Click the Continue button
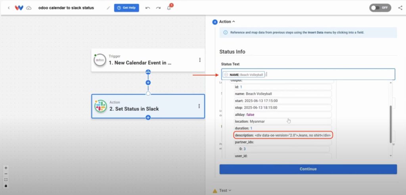The image size is (406, 195). (x=308, y=169)
